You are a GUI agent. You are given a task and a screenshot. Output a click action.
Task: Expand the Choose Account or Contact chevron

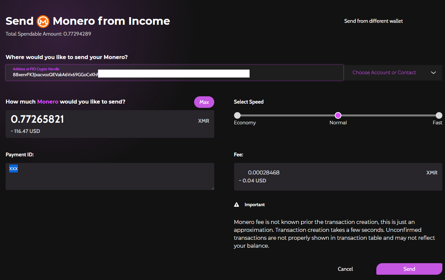[x=433, y=73]
